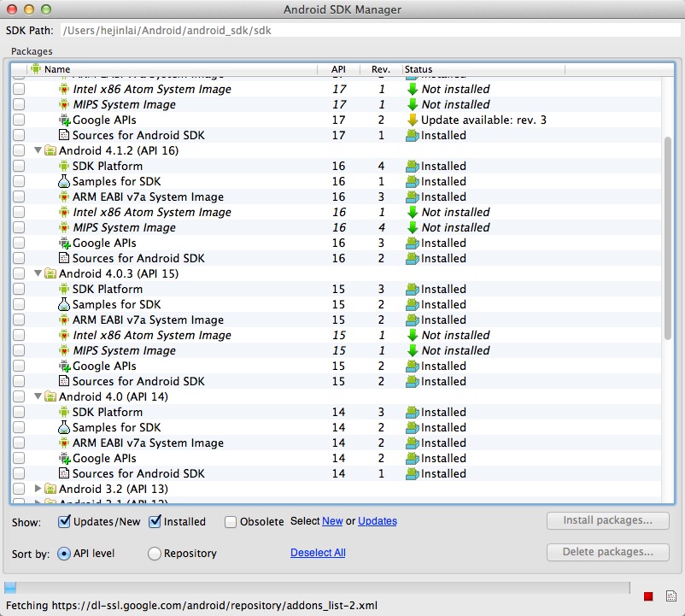Image resolution: width=685 pixels, height=616 pixels.
Task: Click the SDK Platform icon for API 15
Action: (64, 289)
